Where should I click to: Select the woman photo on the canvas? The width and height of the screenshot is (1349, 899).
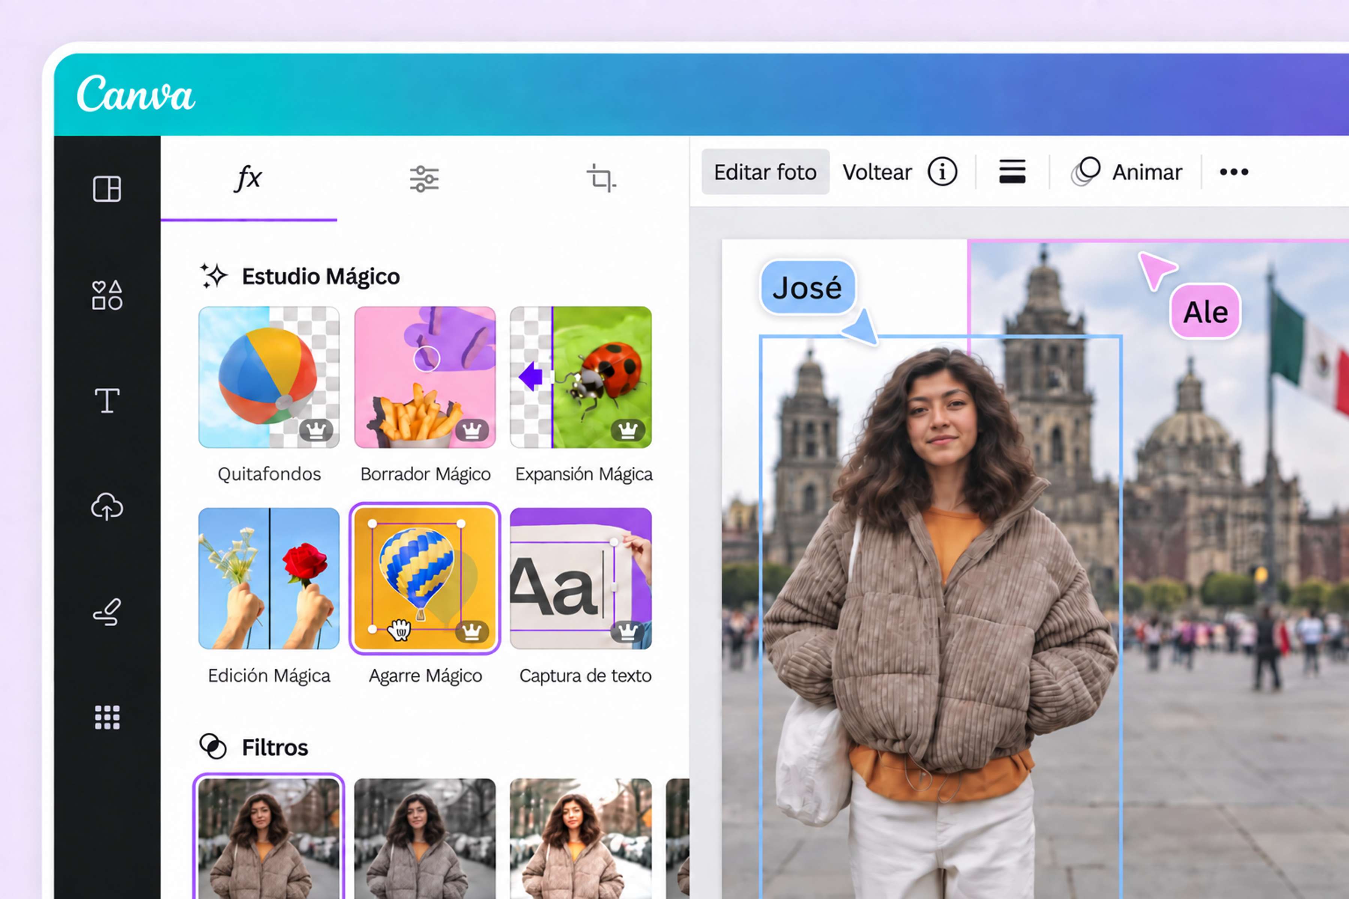pos(941,617)
